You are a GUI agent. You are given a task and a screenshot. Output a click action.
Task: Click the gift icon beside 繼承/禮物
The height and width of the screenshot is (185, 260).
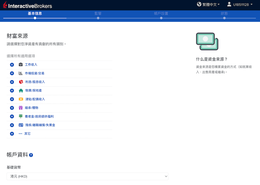point(20,108)
